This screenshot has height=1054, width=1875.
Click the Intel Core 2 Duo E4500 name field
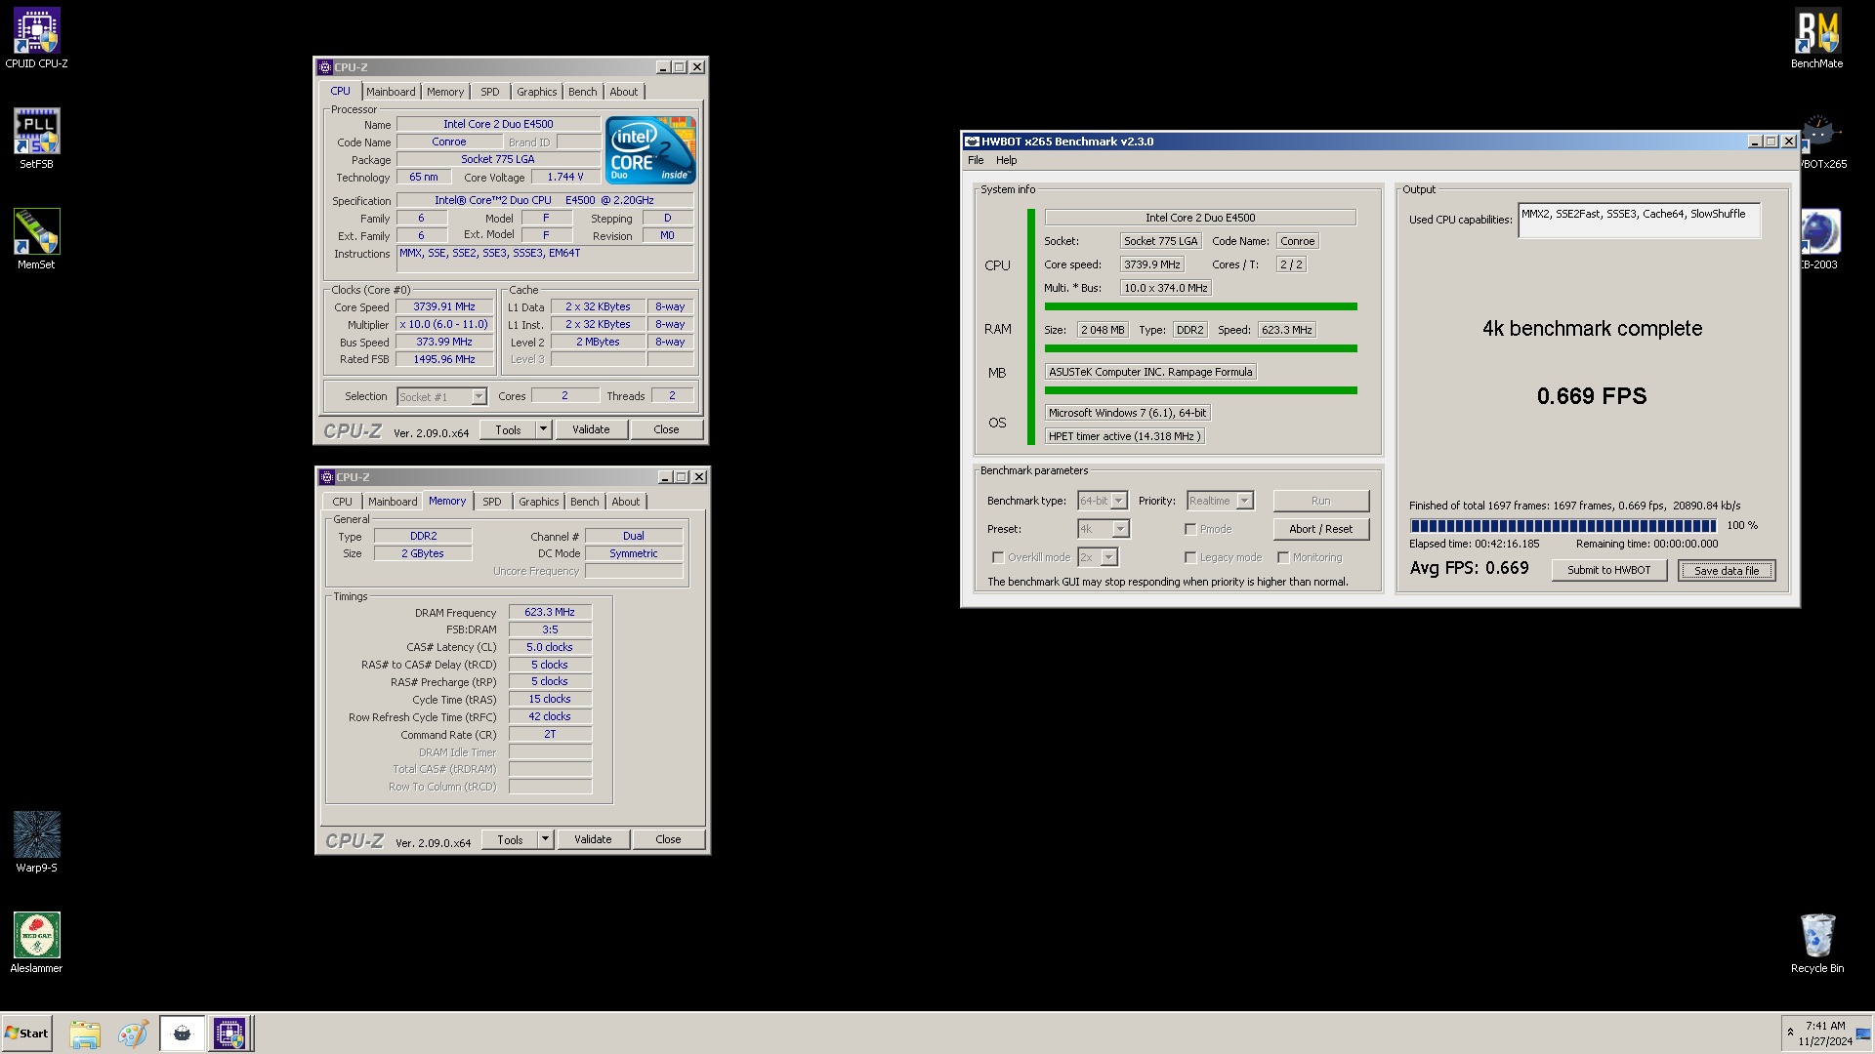498,124
